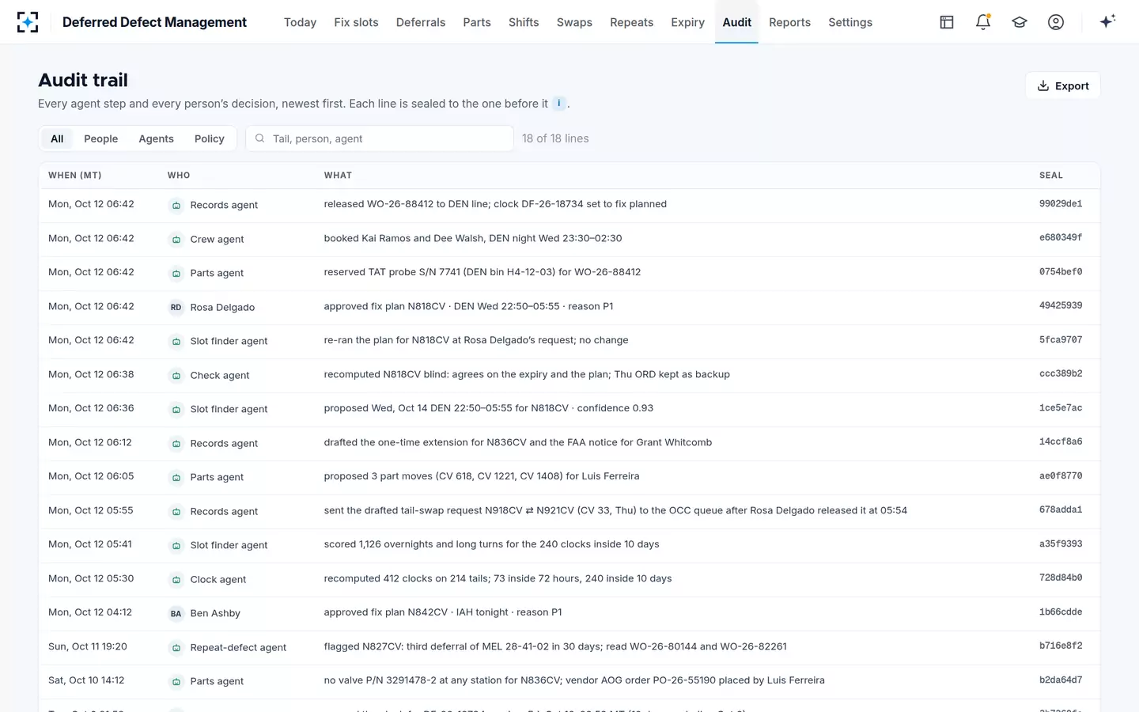Filter audit trail to Policy

[210, 138]
